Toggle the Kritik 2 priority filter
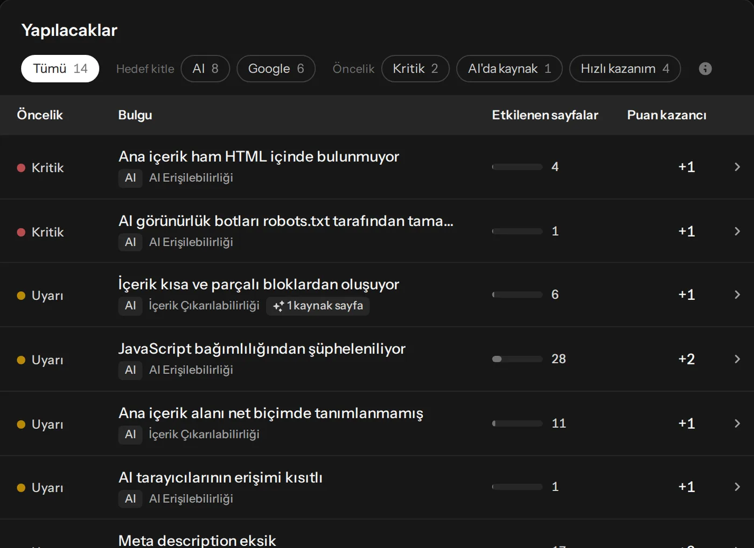This screenshot has width=754, height=548. click(x=415, y=69)
